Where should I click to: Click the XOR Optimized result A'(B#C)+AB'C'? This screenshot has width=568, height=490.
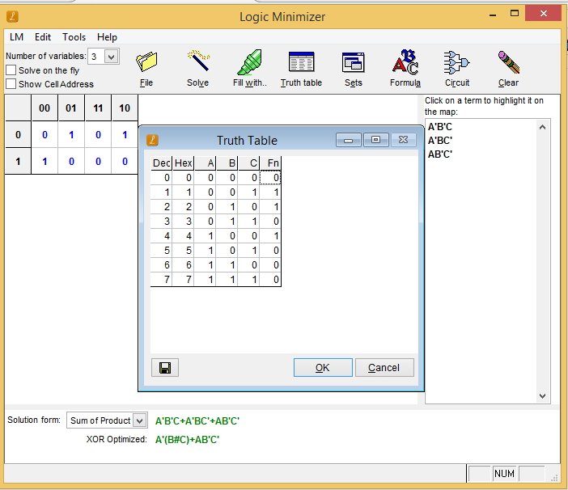tap(187, 439)
